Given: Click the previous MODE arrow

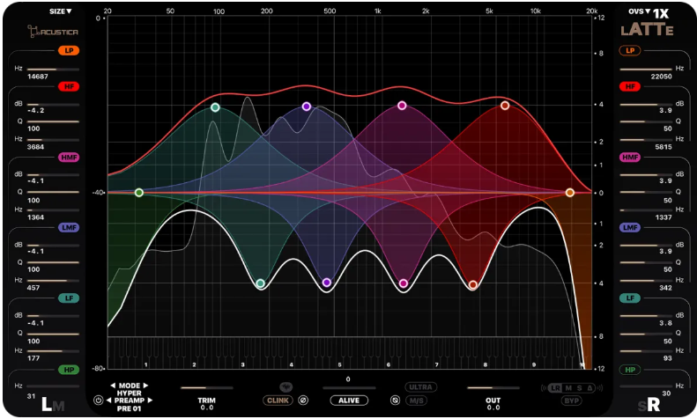Looking at the screenshot, I should (113, 386).
